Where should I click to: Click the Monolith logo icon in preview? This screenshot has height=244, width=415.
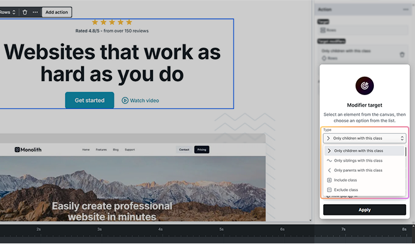[x=17, y=150]
